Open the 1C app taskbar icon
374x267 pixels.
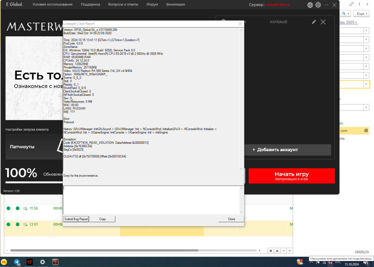point(4,262)
